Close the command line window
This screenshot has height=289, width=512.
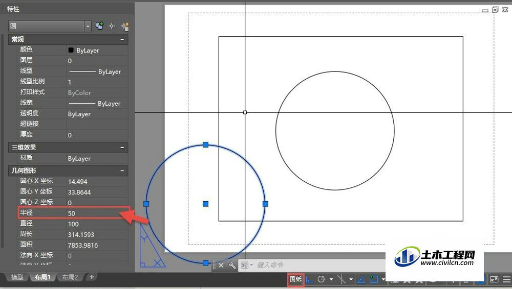pos(221,265)
